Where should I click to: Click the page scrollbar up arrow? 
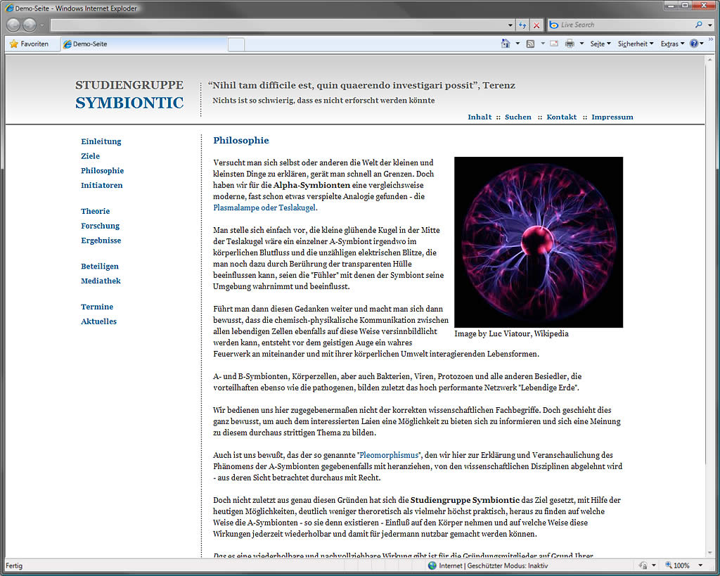pyautogui.click(x=710, y=60)
